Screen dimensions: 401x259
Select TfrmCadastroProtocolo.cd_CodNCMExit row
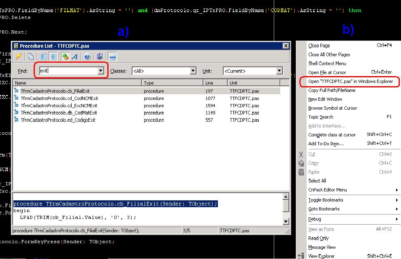click(x=147, y=98)
